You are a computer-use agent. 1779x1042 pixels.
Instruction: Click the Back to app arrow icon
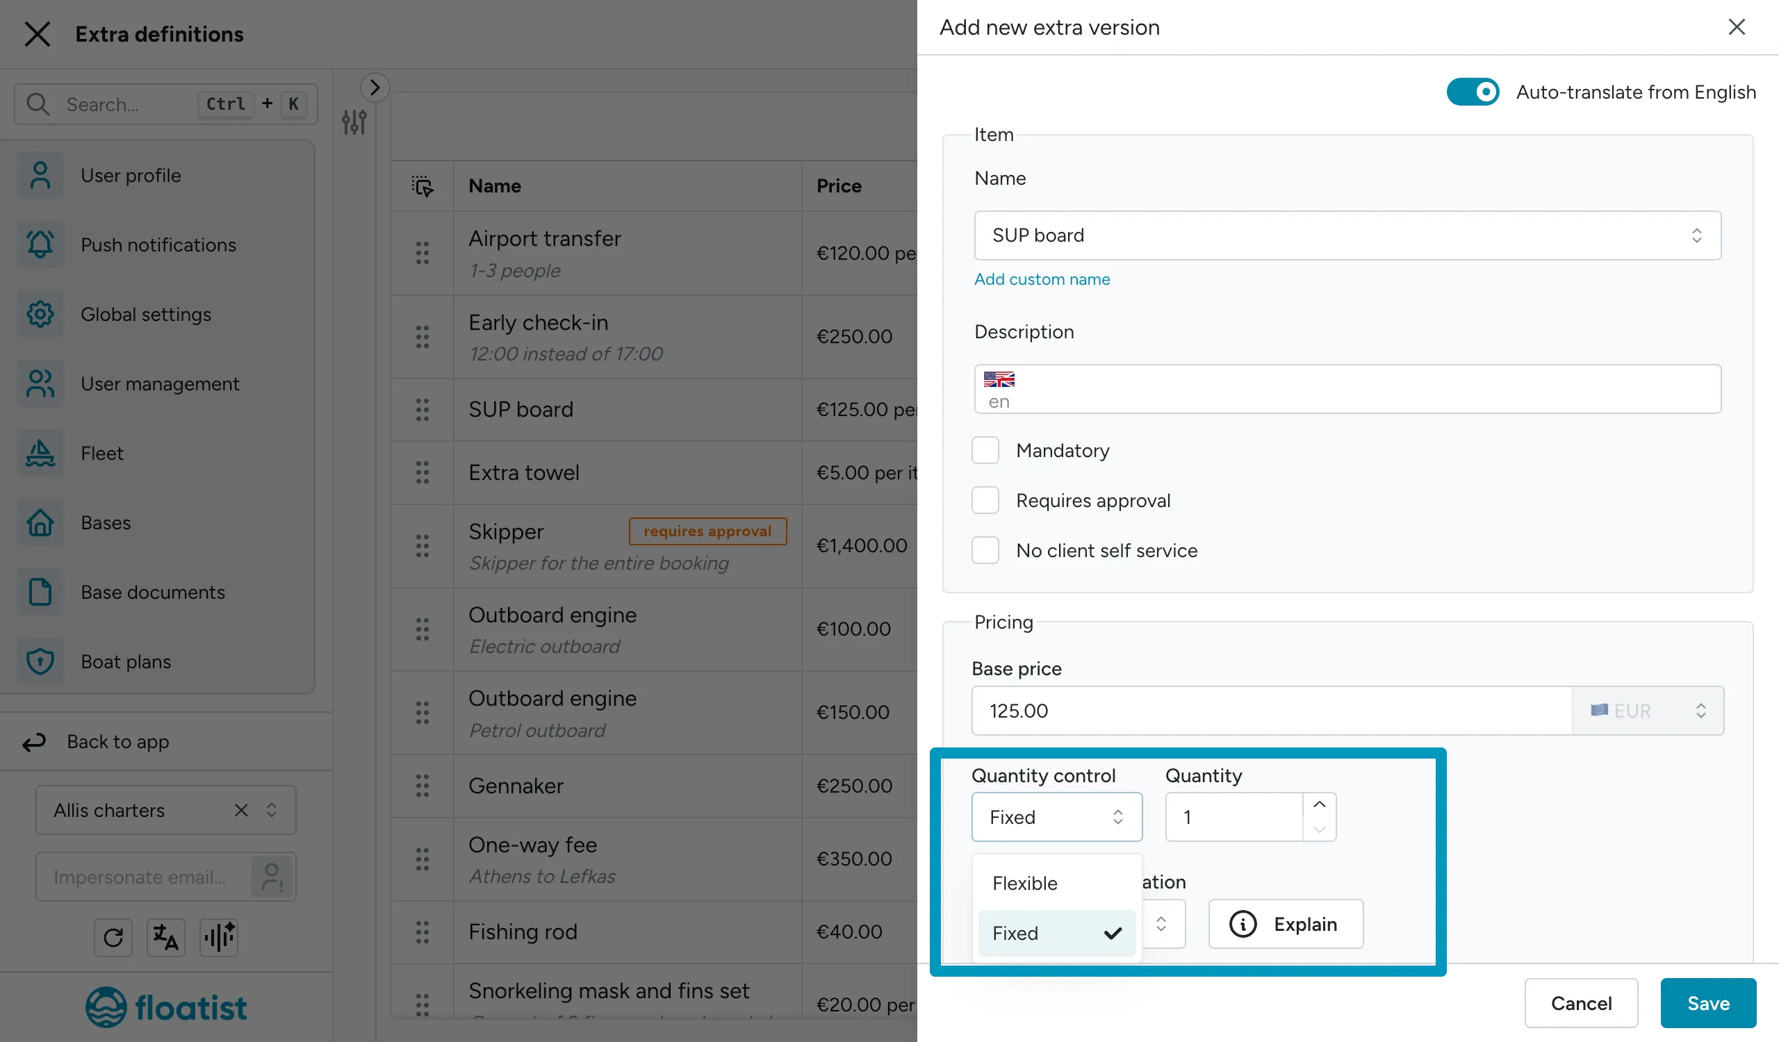tap(34, 742)
